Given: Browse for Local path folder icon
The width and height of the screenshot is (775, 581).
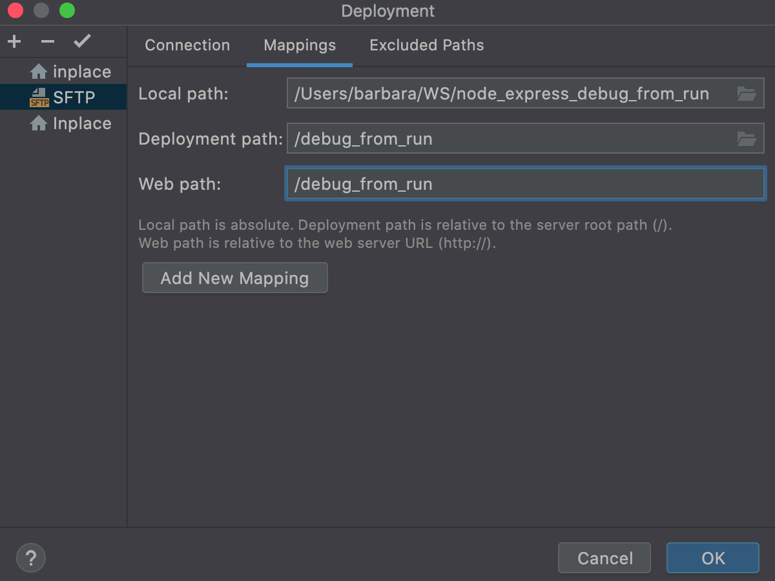Looking at the screenshot, I should pyautogui.click(x=747, y=94).
